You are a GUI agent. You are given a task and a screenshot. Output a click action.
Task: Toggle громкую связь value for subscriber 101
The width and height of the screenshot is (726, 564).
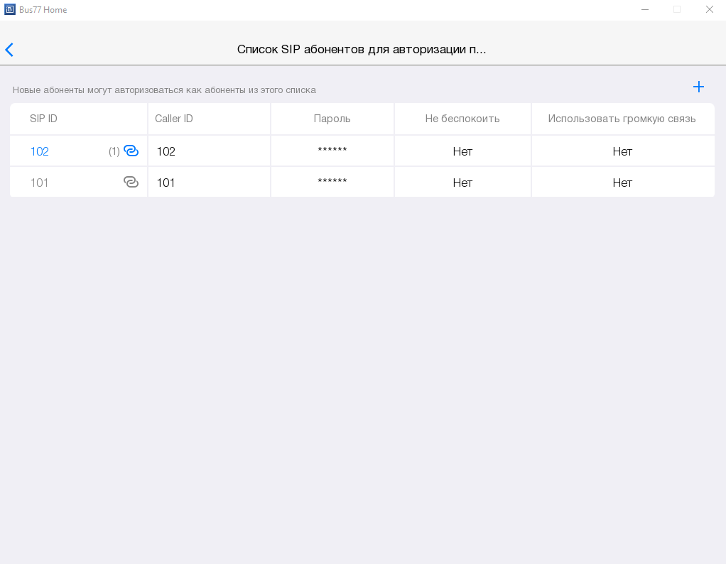(622, 183)
